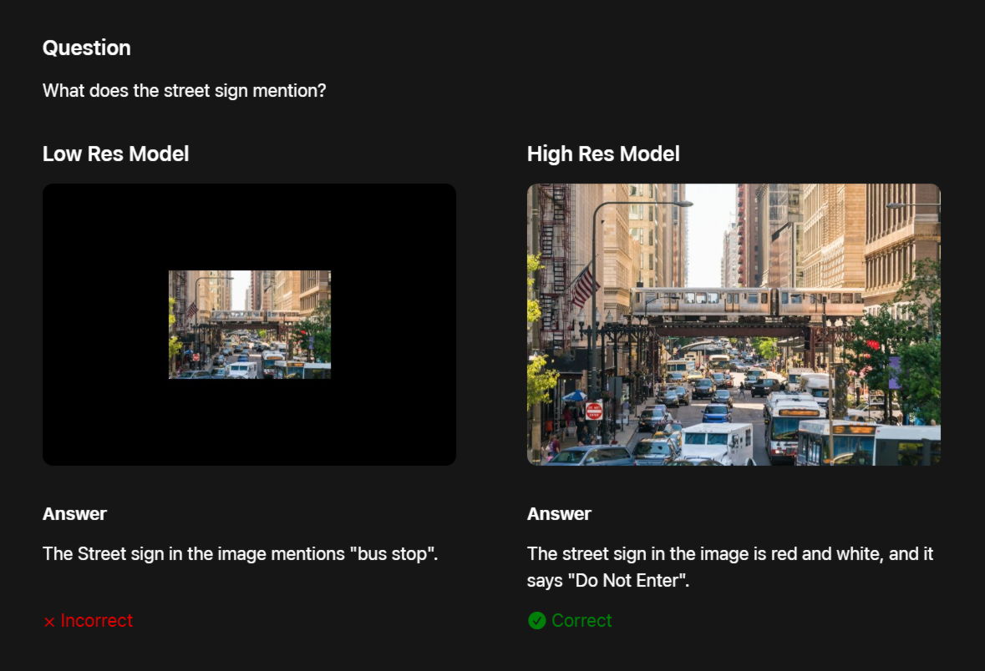
Task: Click the green checkmark icon beside Correct
Action: coord(536,621)
